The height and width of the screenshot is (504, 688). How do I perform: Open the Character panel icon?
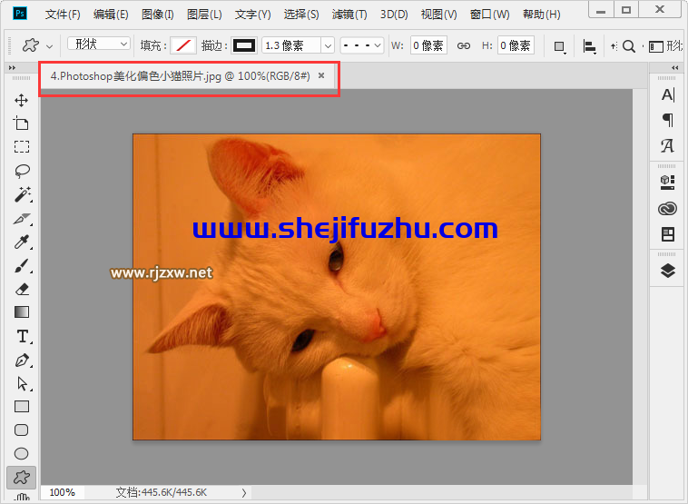click(668, 94)
